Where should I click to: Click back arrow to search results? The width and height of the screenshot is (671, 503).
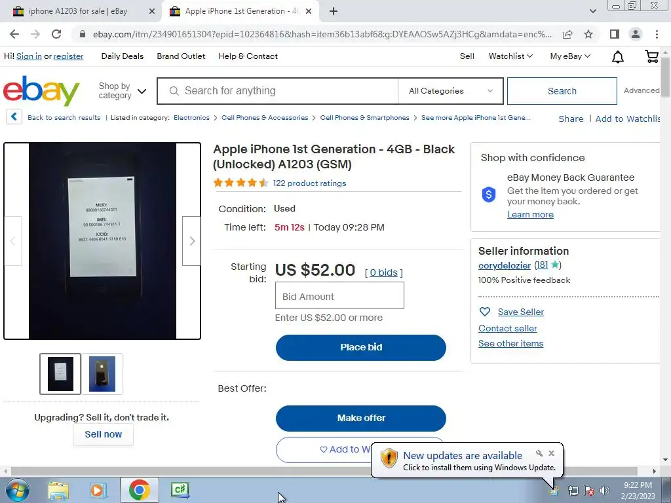click(14, 117)
